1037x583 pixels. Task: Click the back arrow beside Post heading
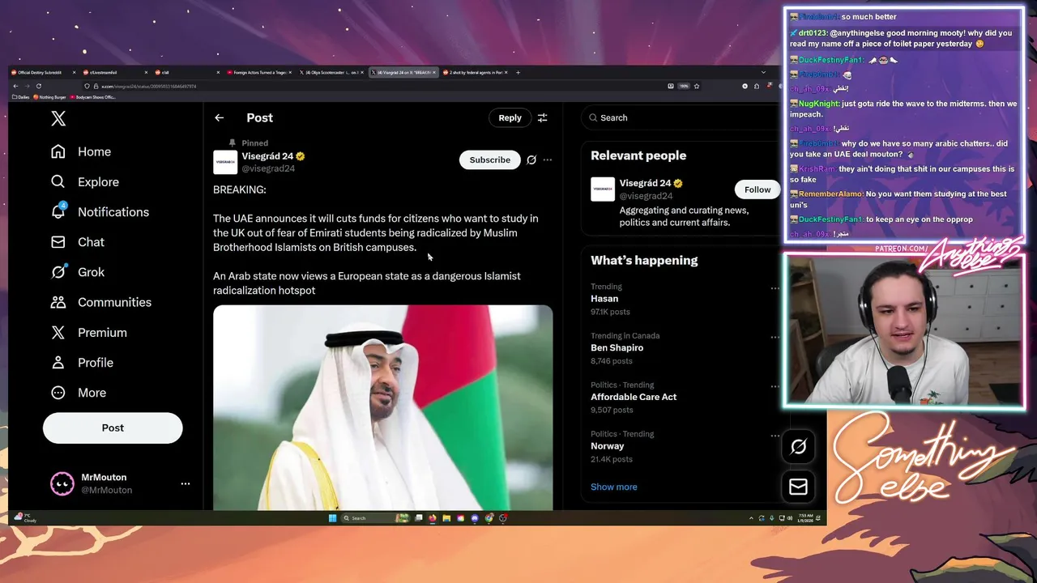point(219,117)
